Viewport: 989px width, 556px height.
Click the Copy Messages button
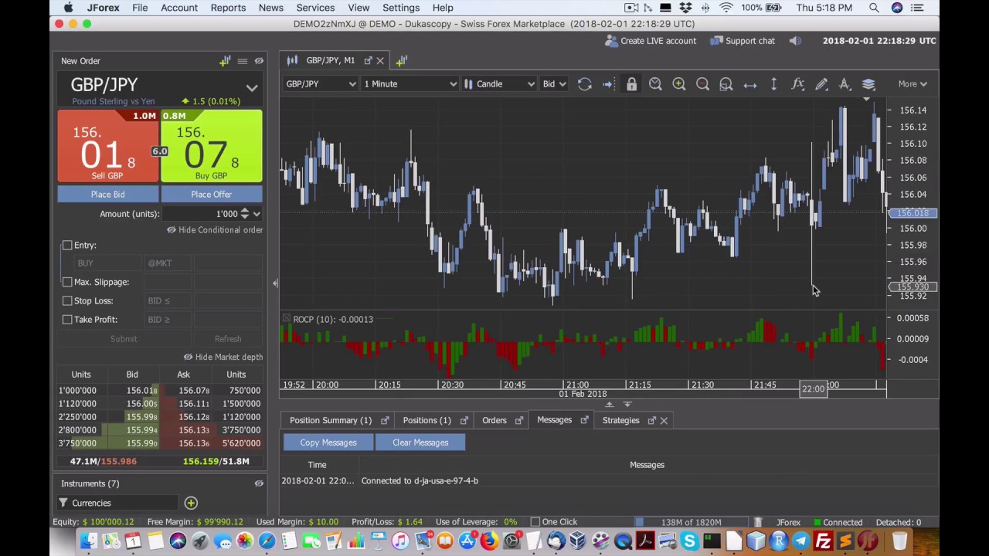pos(328,442)
